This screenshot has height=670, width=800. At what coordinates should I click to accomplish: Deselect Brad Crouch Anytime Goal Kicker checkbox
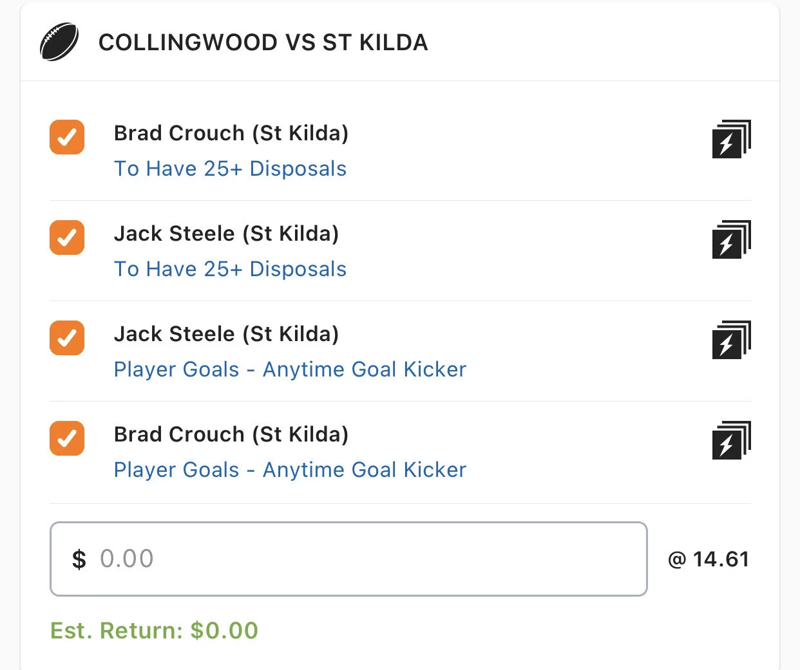pyautogui.click(x=67, y=438)
